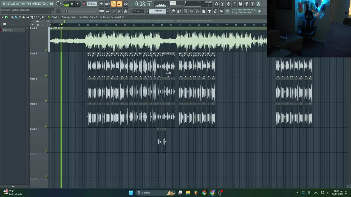Toggle the multilink to controllers icon
This screenshot has width=351, height=197.
pos(119,11)
